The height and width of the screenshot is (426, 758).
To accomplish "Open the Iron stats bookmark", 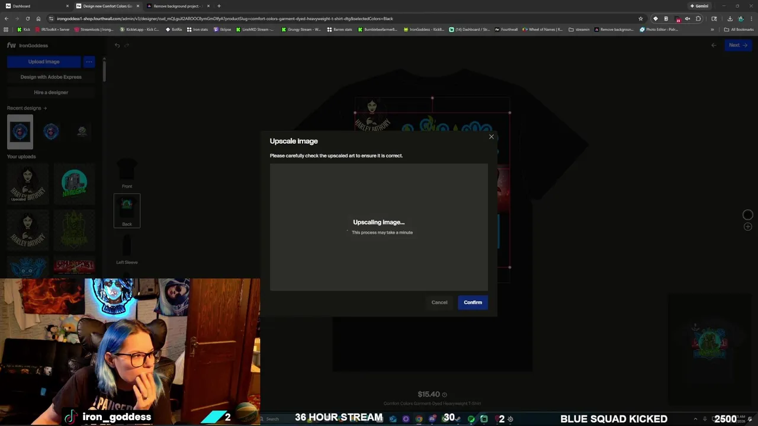I will click(x=198, y=29).
